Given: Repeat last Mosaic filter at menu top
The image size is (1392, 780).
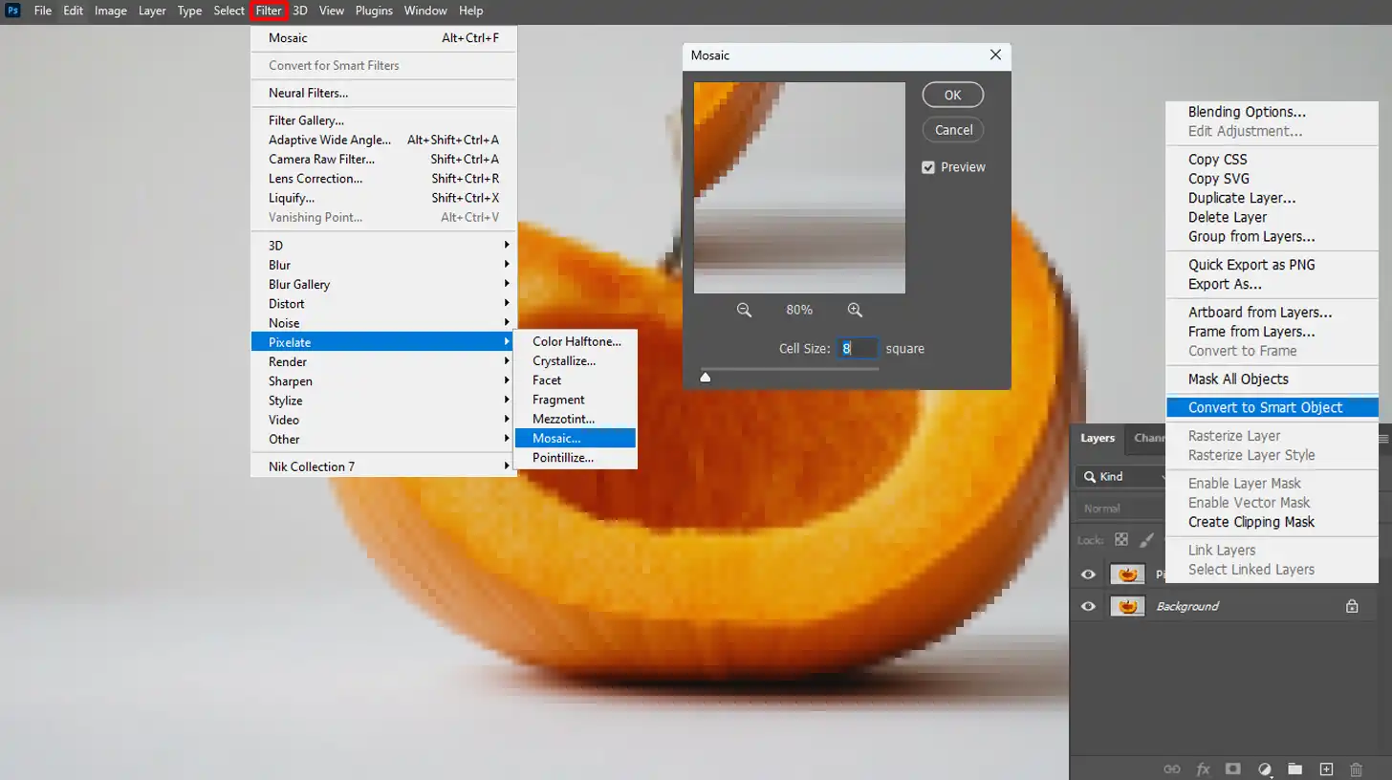Looking at the screenshot, I should point(383,38).
